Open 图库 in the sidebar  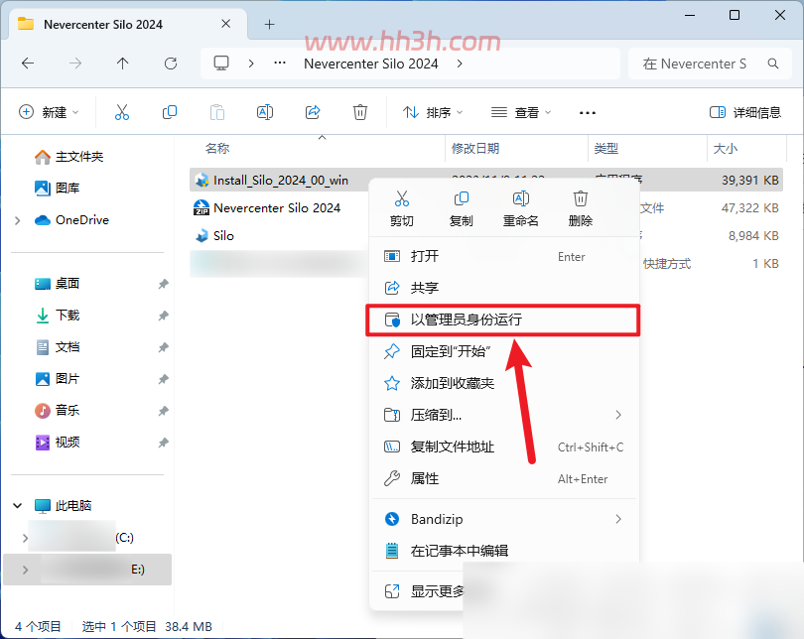coord(57,189)
